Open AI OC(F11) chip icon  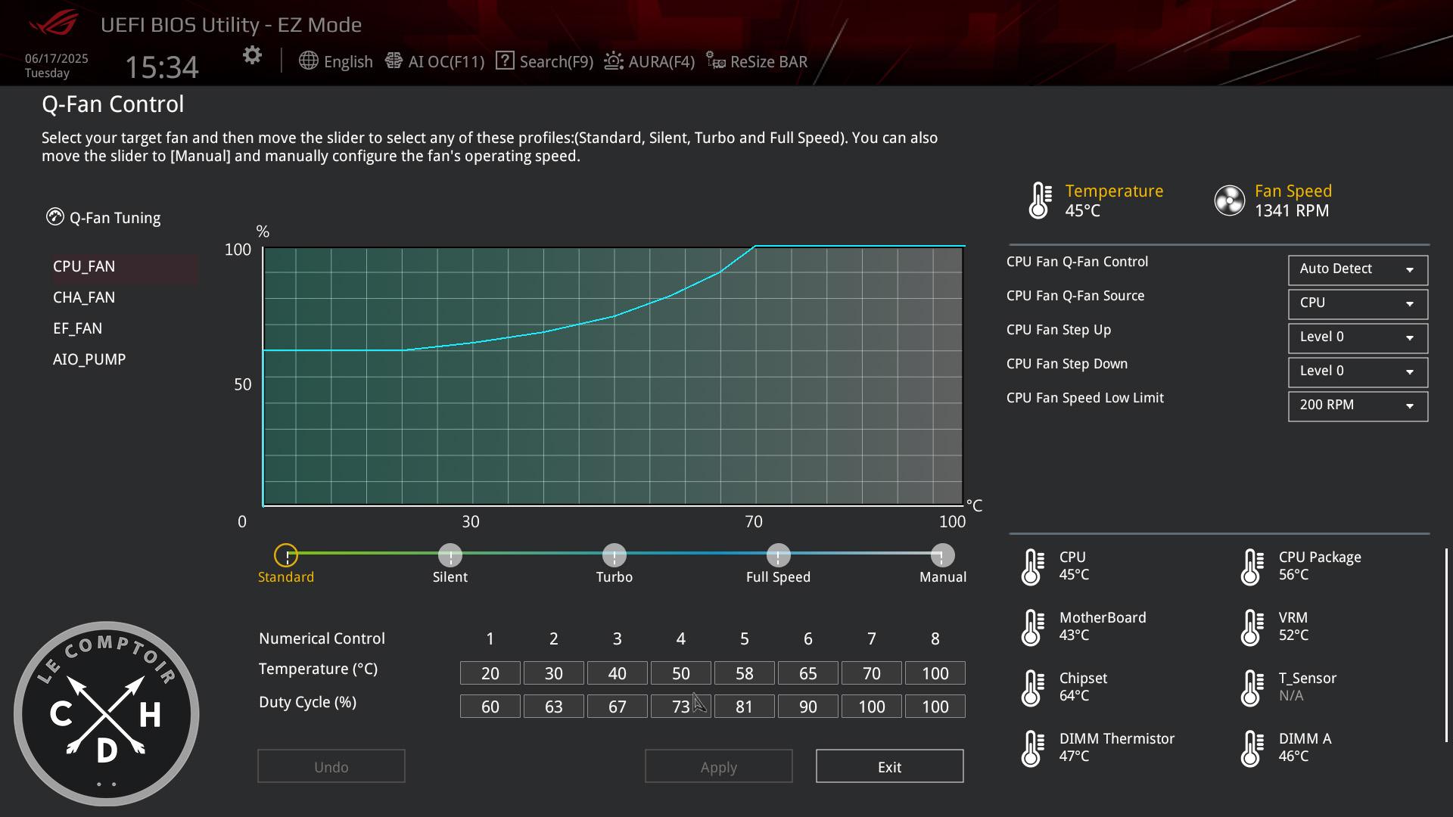(x=394, y=61)
